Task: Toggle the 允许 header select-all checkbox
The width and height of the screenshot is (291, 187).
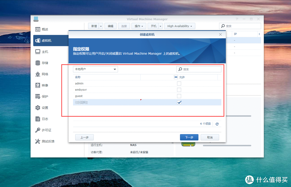Action: pyautogui.click(x=176, y=77)
